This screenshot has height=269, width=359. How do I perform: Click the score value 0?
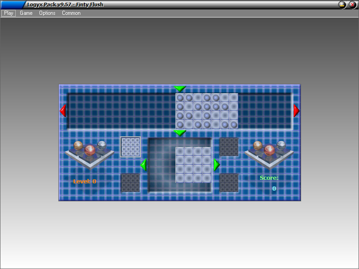(x=274, y=188)
